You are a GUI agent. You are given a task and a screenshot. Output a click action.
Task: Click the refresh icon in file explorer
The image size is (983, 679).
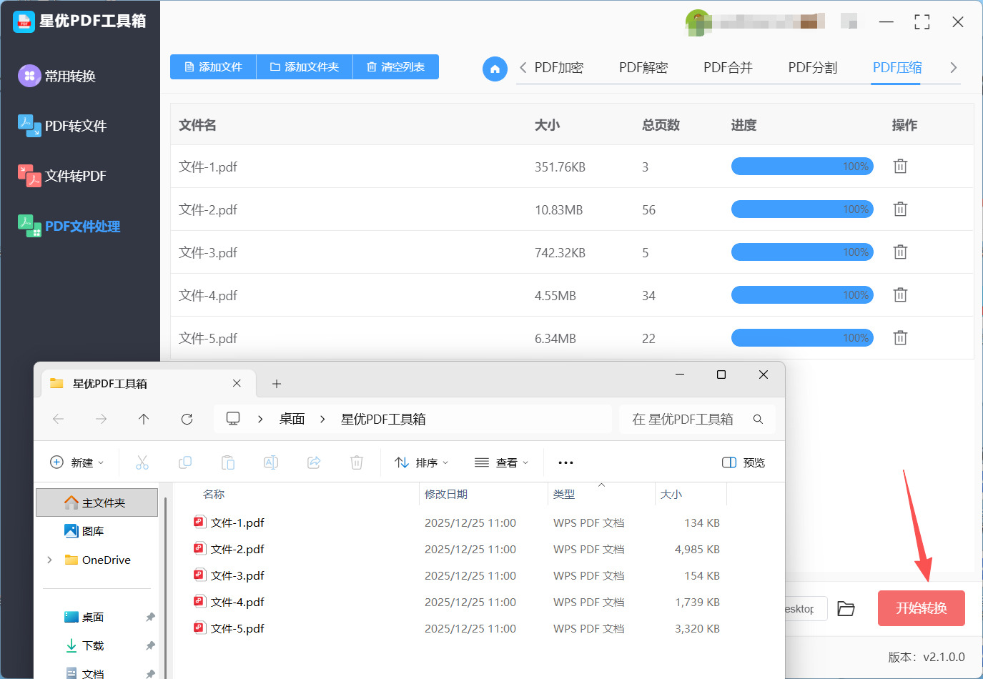coord(187,419)
